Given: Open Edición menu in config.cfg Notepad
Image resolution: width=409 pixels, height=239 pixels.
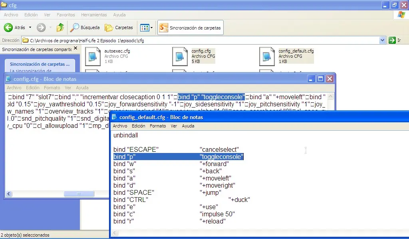Looking at the screenshot, I should tap(33, 88).
